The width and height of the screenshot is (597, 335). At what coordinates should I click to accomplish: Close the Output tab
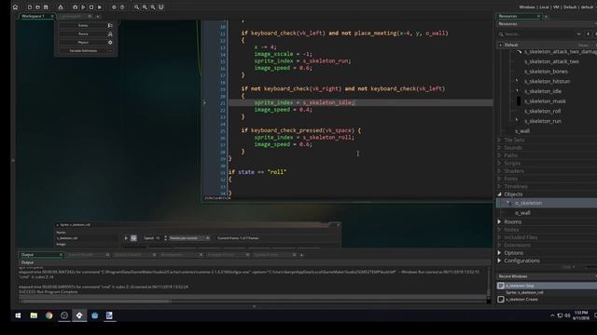pyautogui.click(x=61, y=255)
